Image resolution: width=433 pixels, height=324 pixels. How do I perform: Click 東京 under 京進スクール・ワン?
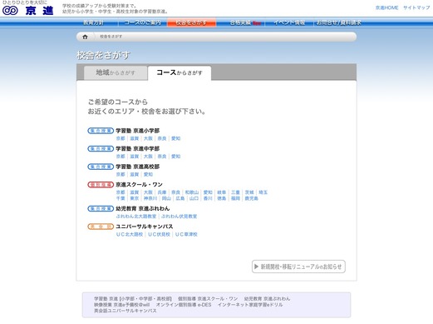(x=135, y=198)
